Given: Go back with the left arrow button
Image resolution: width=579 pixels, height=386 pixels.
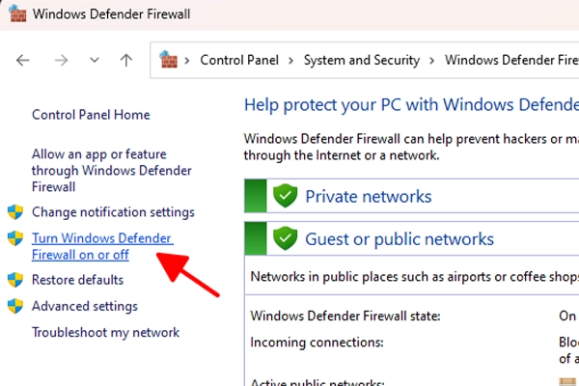Looking at the screenshot, I should (x=23, y=60).
